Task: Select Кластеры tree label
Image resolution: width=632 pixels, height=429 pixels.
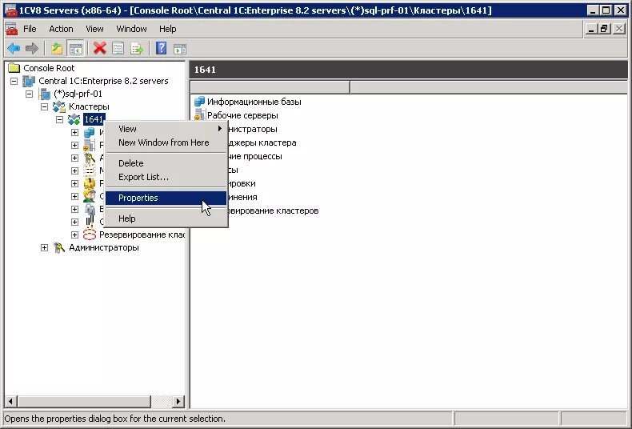Action: pos(89,106)
